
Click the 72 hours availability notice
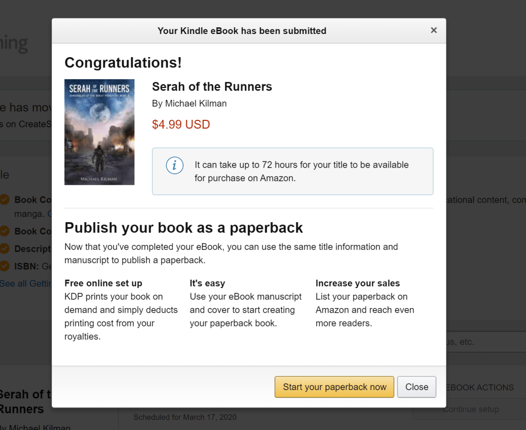pos(301,171)
